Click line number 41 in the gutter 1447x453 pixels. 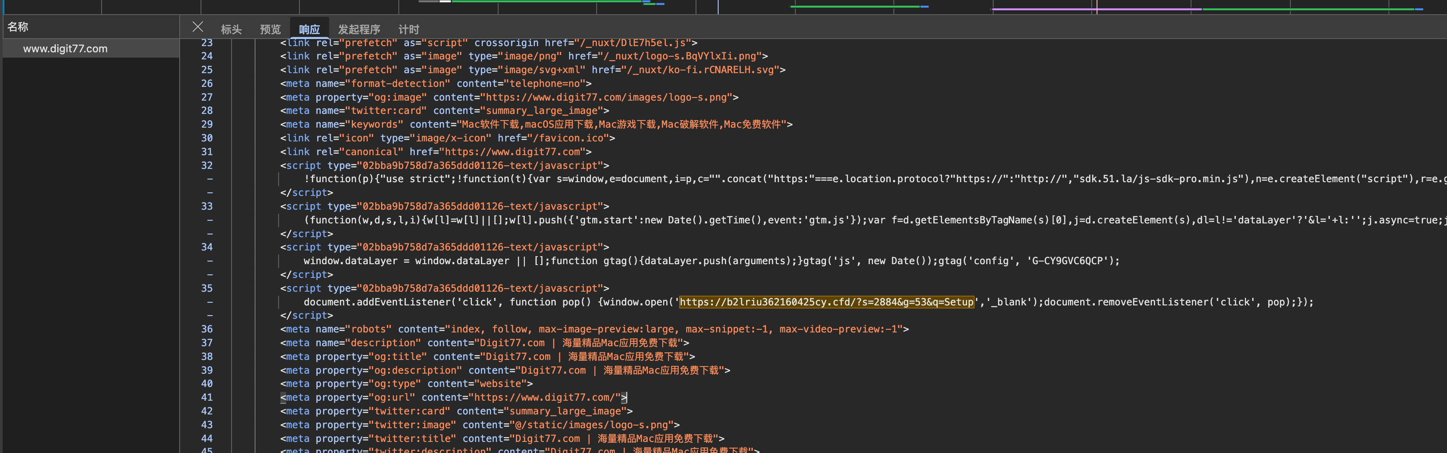207,398
